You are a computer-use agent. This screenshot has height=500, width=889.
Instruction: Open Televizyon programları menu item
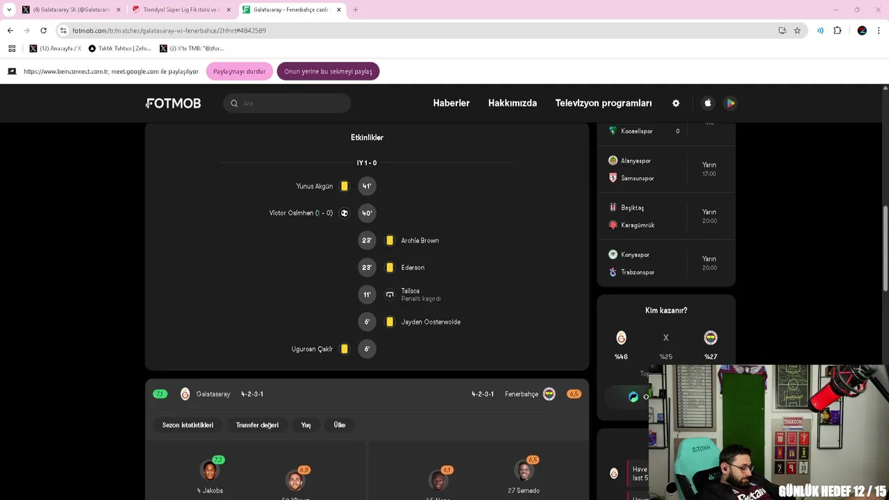pyautogui.click(x=604, y=103)
